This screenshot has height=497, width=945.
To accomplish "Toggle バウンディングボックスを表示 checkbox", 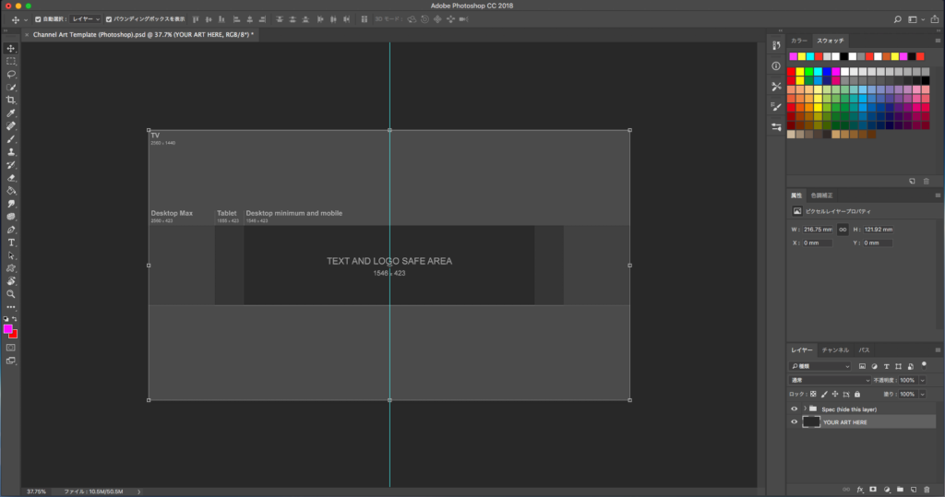I will pyautogui.click(x=109, y=19).
